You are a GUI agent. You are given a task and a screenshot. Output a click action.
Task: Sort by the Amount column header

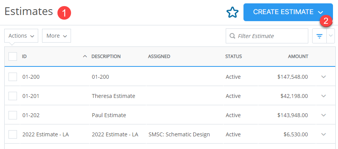(x=298, y=56)
